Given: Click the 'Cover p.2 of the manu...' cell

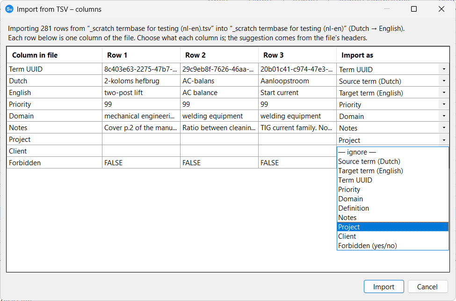Looking at the screenshot, I should (x=141, y=127).
